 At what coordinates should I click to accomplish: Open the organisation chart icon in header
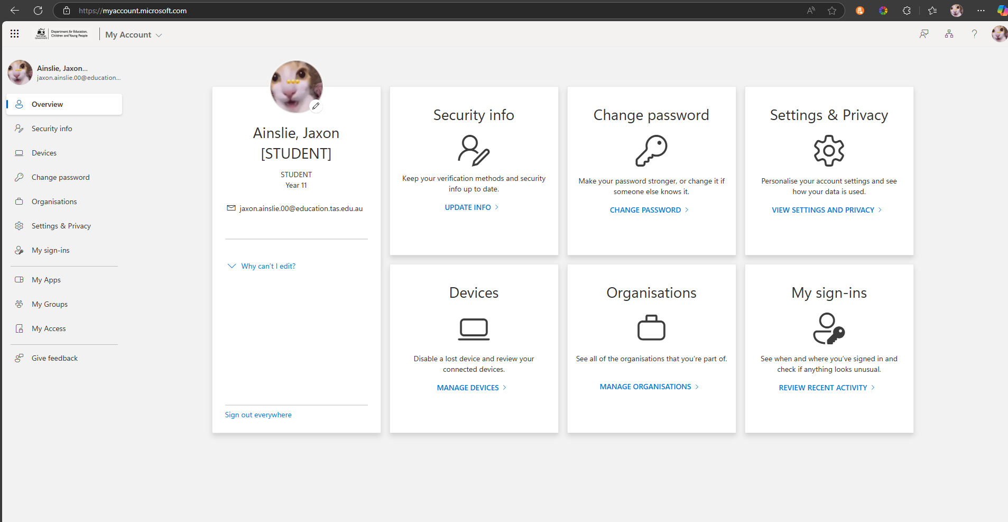949,34
